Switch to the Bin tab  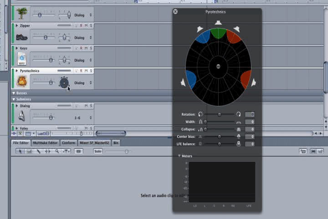[x=116, y=143]
